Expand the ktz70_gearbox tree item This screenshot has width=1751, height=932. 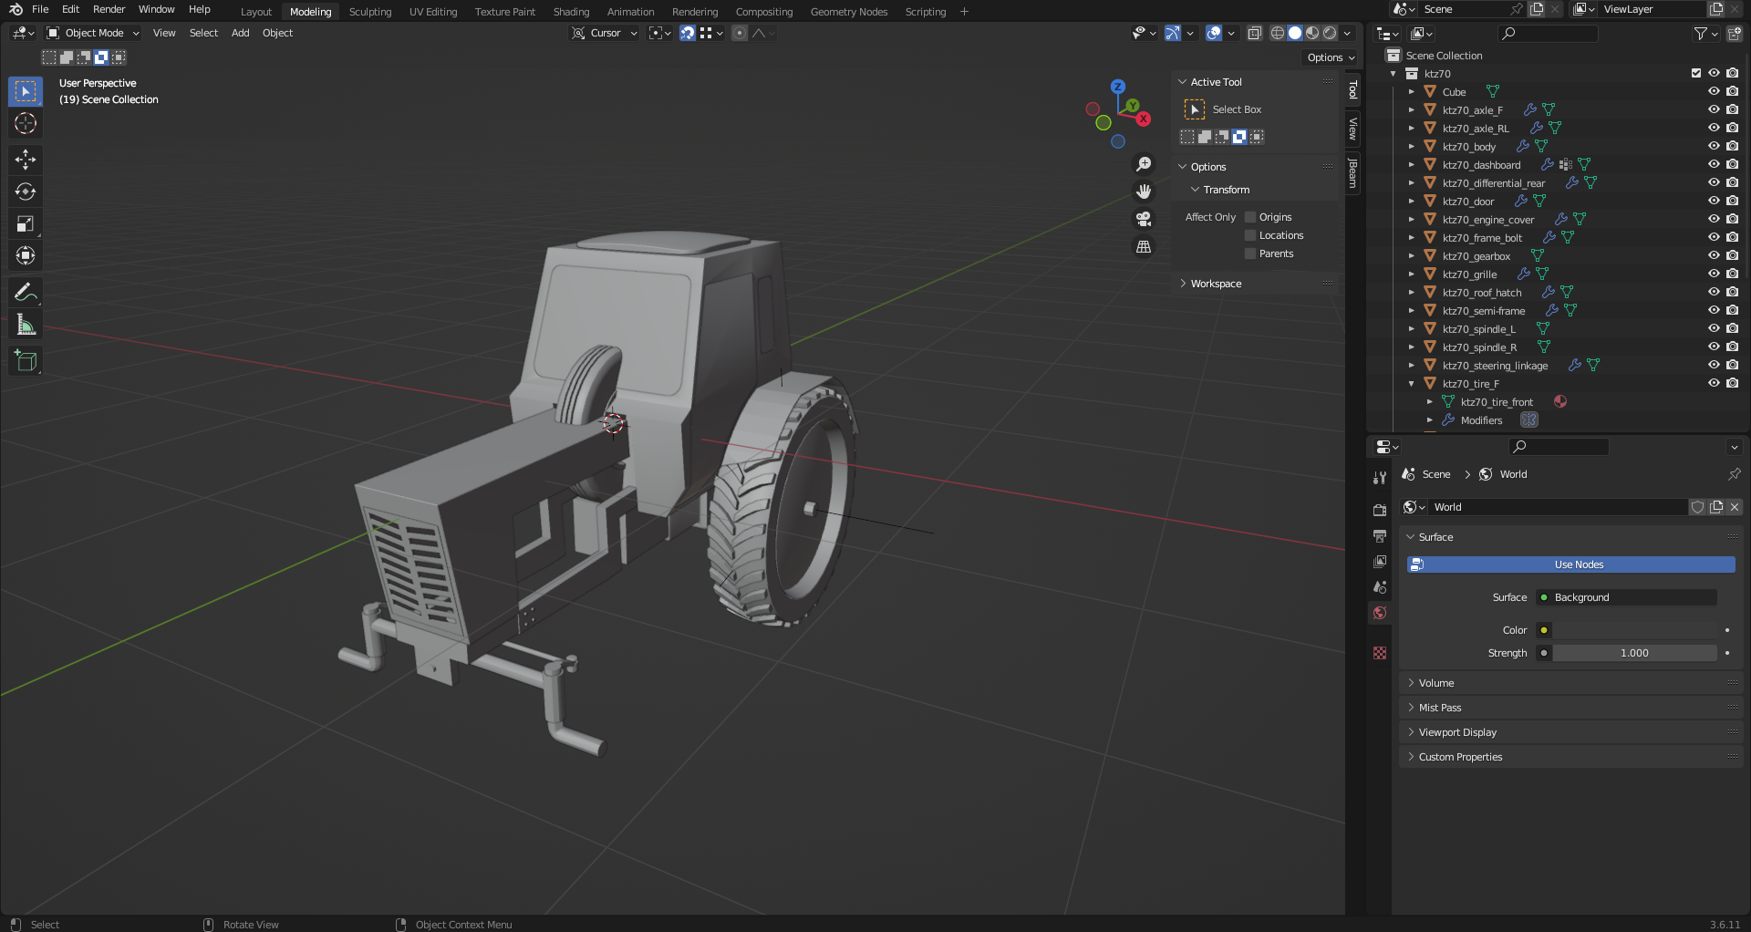[x=1411, y=256]
